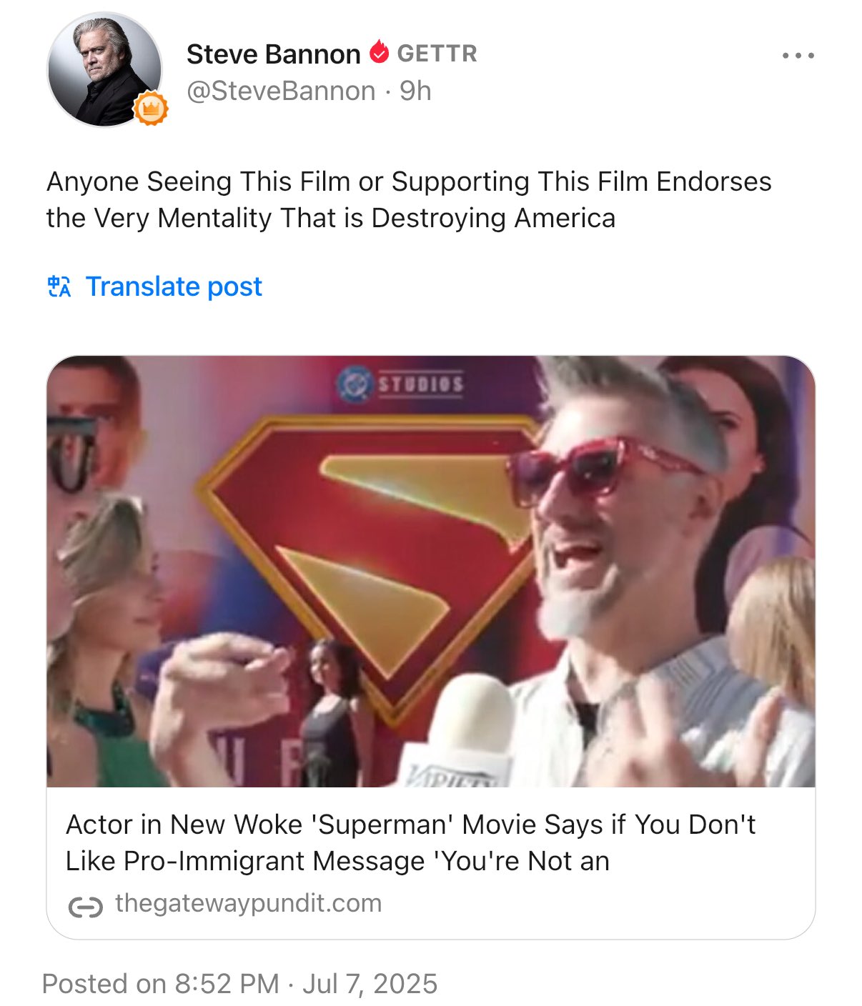
Task: Open the @SteveBannon handle
Action: (281, 91)
